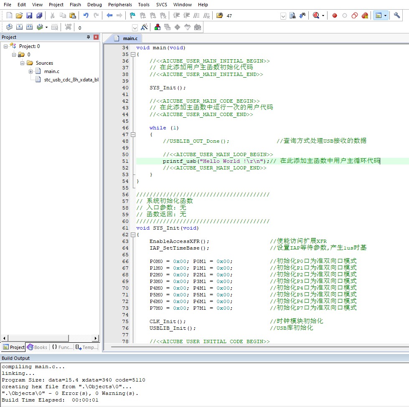This screenshot has height=407, width=409.
Task: Rebuild all target files icon
Action: tap(30, 27)
